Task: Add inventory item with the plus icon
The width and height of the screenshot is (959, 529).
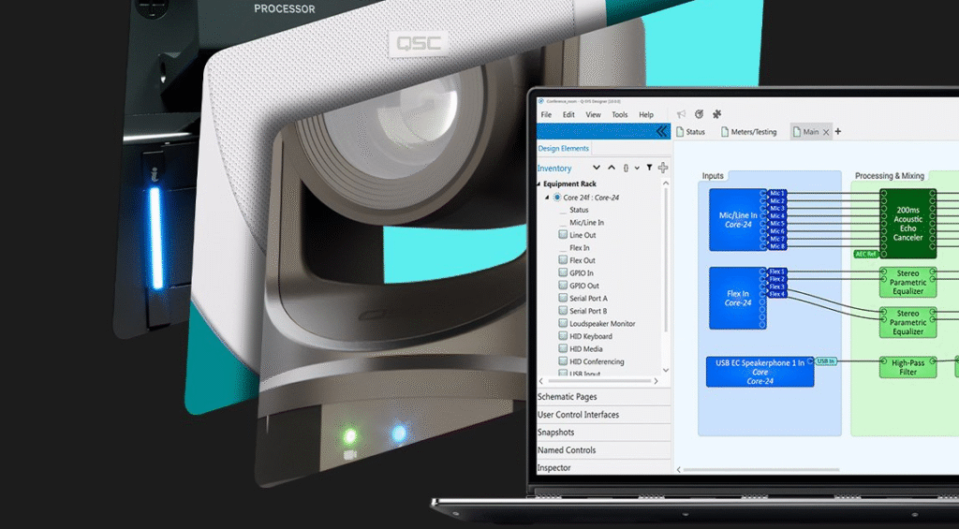Action: tap(663, 168)
